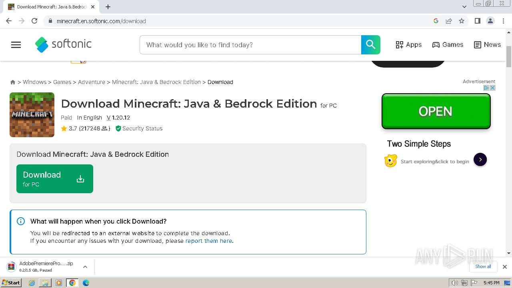Open the AdChoices ad info icon

coord(487,88)
